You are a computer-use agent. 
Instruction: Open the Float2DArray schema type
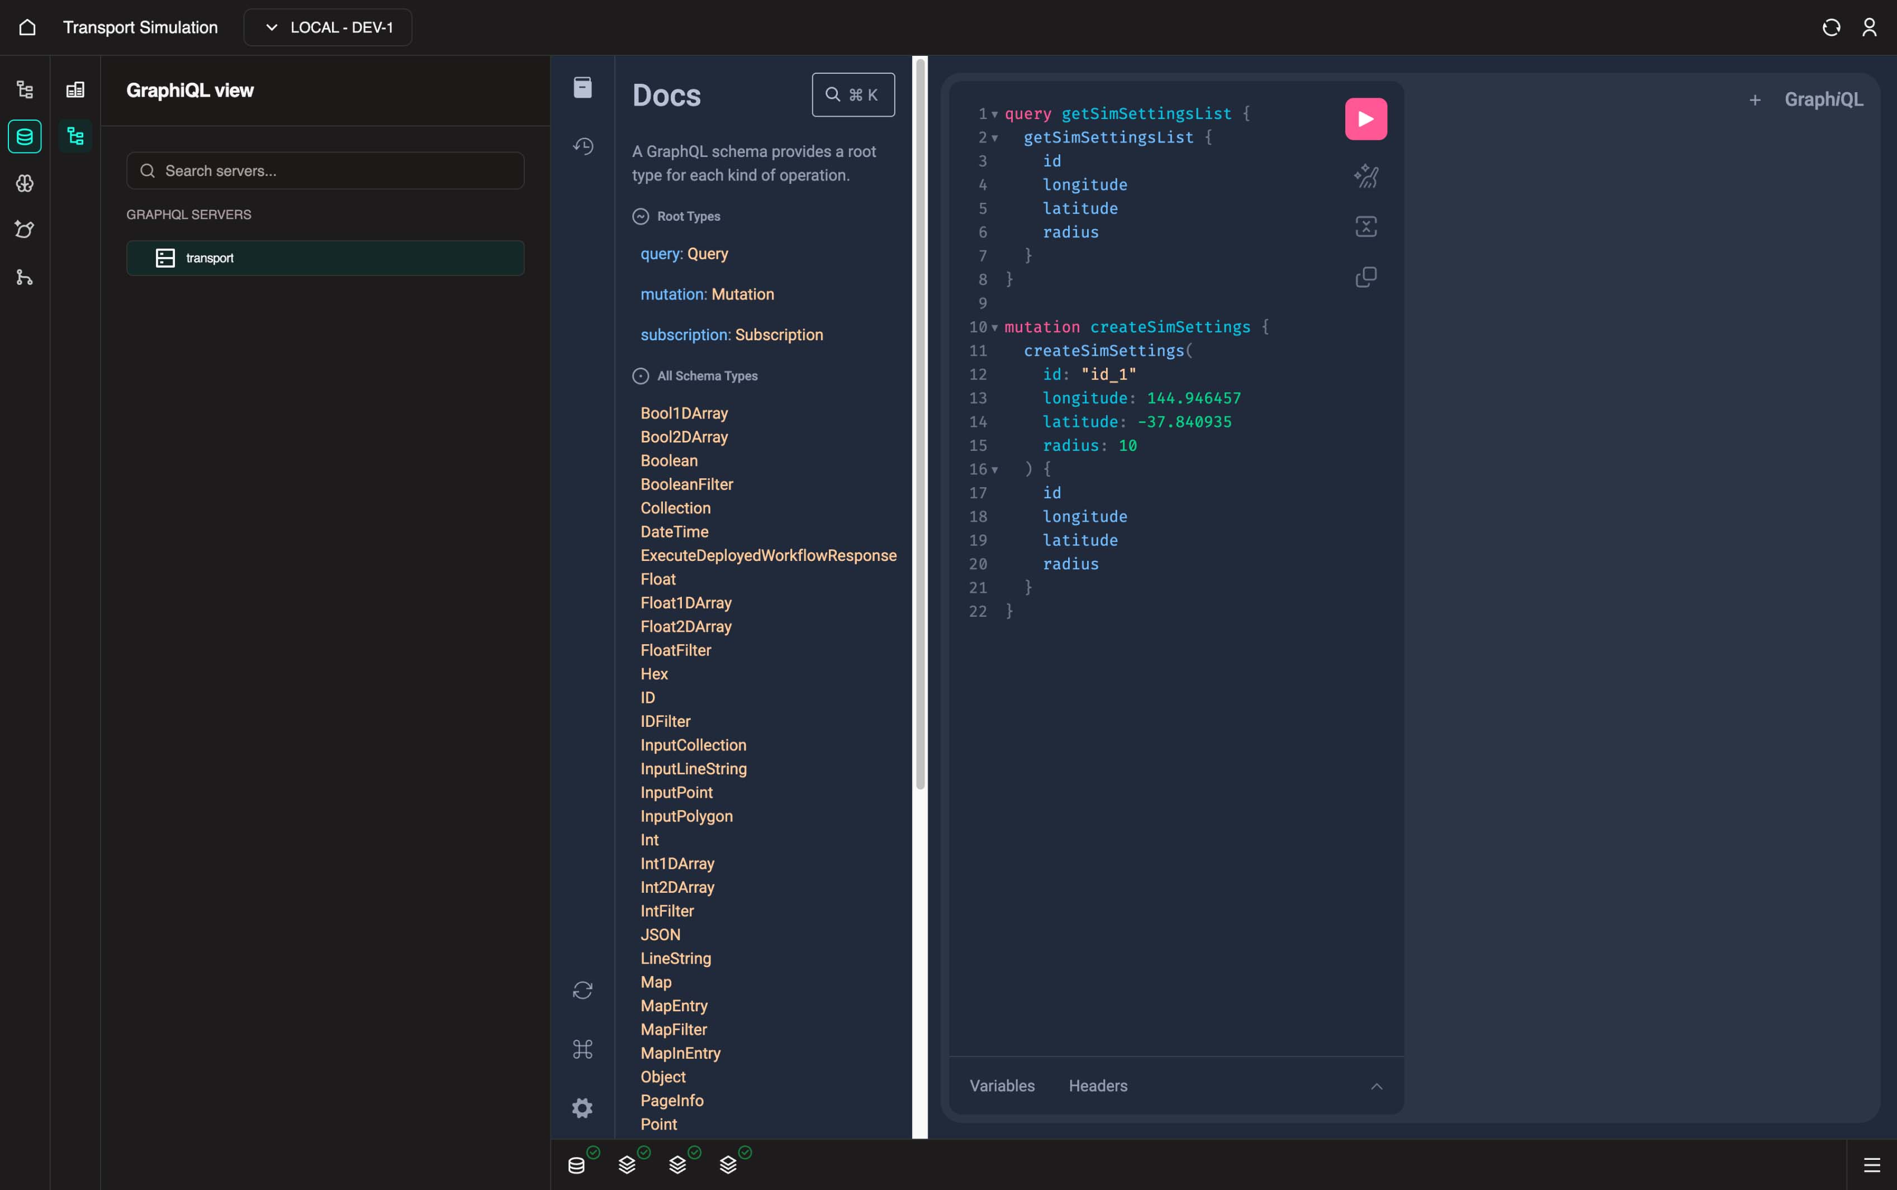tap(686, 626)
